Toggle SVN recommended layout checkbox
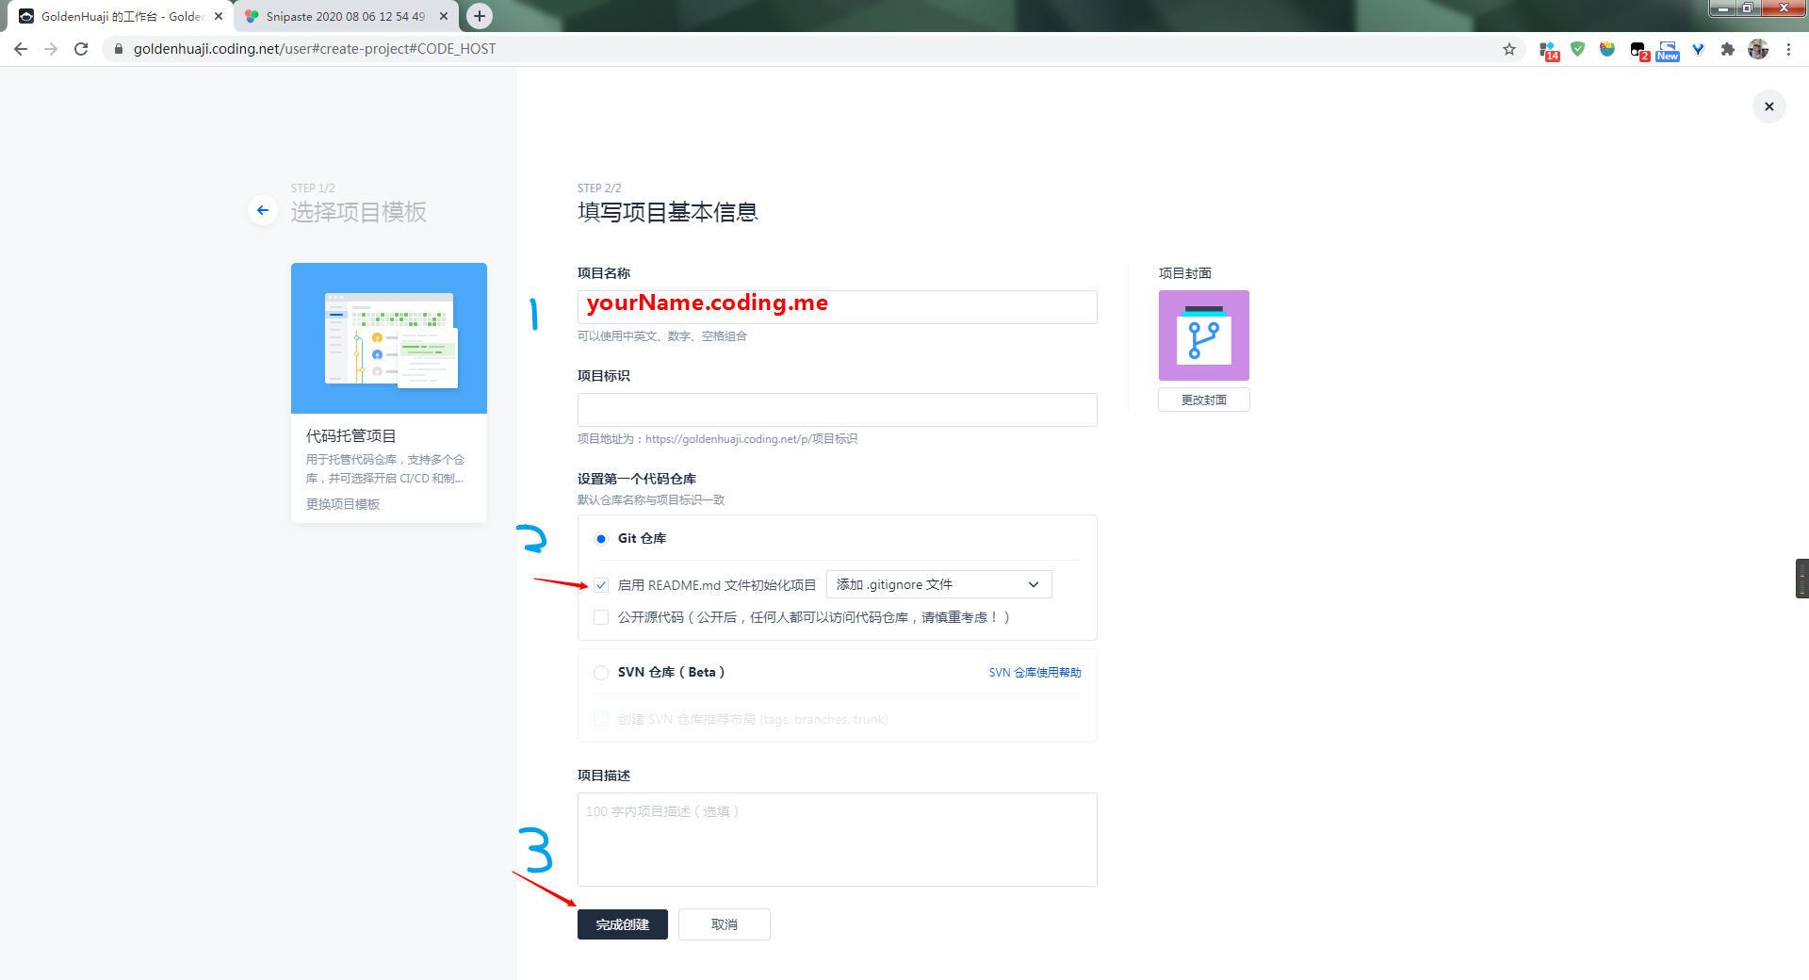 click(601, 719)
